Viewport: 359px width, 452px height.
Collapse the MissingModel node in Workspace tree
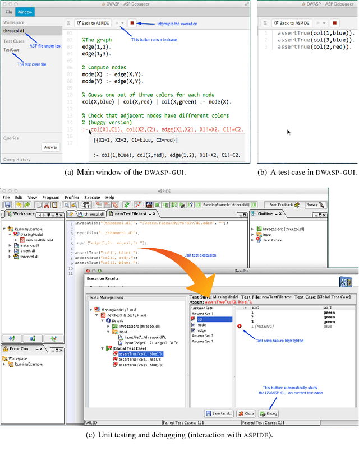click(10, 234)
